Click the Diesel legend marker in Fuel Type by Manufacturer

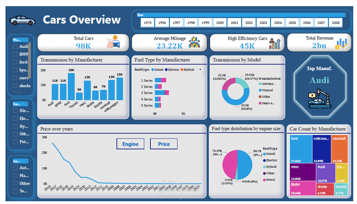(153, 70)
